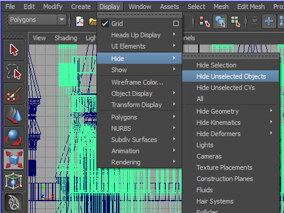Viewport: 284px width, 213px height.
Task: Pick the Universal Manipulator tool
Action: pos(14,181)
